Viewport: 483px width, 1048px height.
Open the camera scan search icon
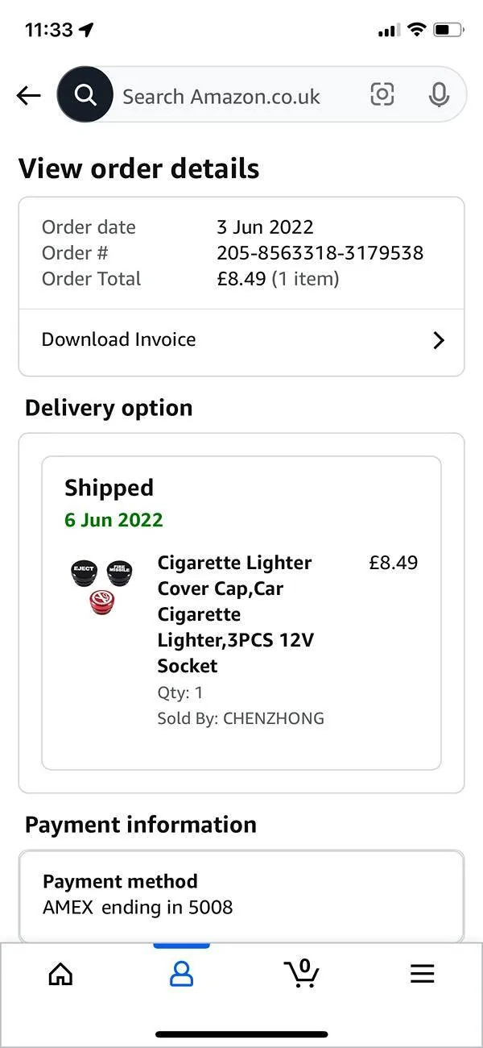pyautogui.click(x=382, y=95)
